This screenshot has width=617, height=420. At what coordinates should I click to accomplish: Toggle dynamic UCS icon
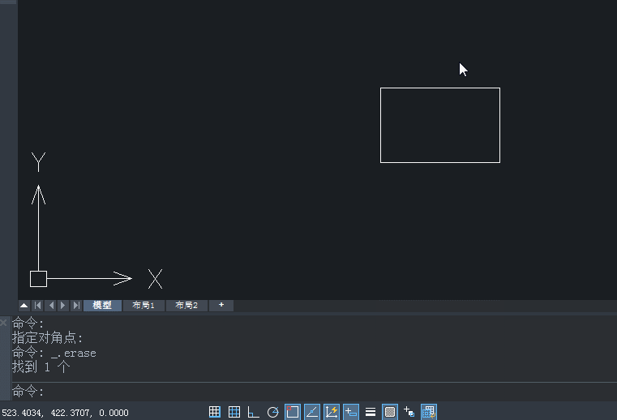(x=332, y=412)
